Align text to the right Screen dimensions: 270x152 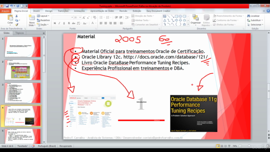111,23
